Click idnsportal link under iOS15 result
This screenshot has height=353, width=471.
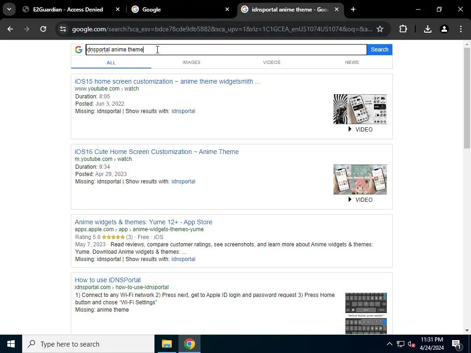pyautogui.click(x=183, y=111)
